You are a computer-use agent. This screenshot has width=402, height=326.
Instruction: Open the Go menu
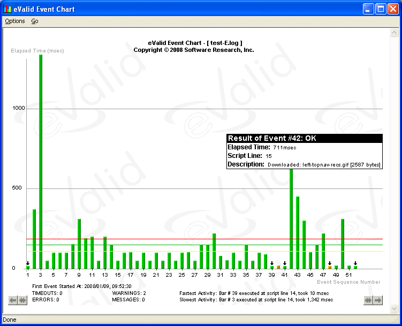pyautogui.click(x=35, y=21)
